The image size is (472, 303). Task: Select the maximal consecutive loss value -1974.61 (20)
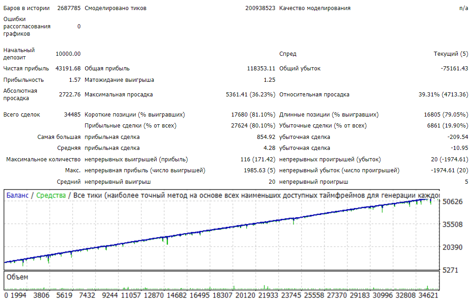[x=450, y=170]
